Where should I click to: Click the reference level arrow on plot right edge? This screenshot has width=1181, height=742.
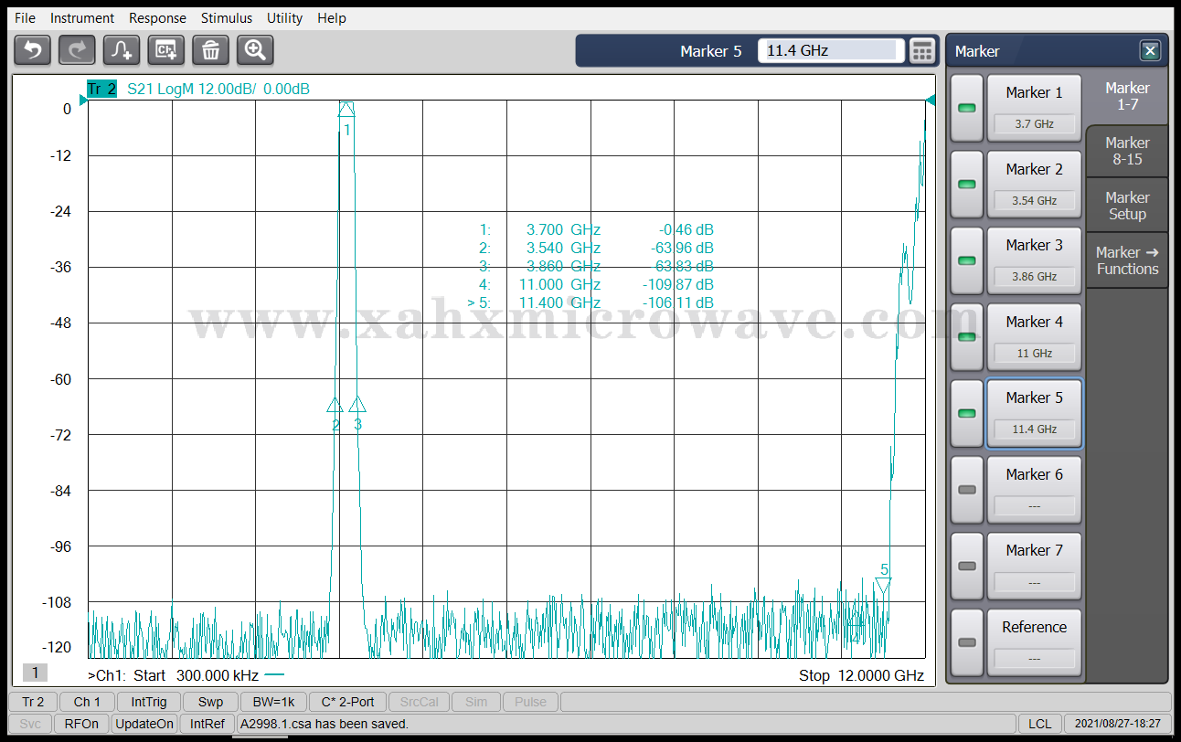pyautogui.click(x=931, y=100)
